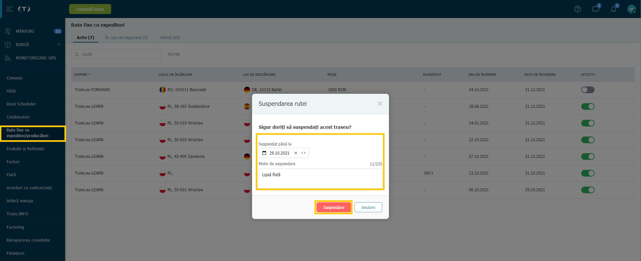Clear the suspended-until date

[296, 153]
